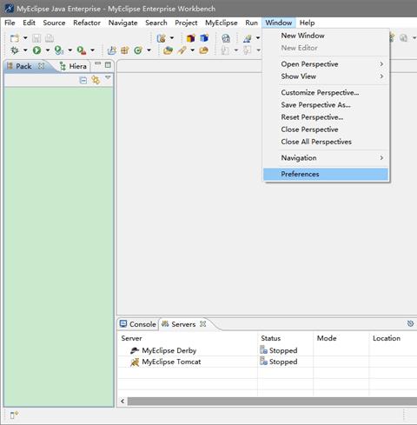Screen dimensions: 417x425
Task: Open the New Java Class dropdown arrow
Action: tap(149, 50)
